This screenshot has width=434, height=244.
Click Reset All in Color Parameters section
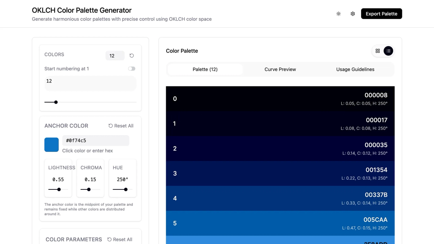pos(120,239)
